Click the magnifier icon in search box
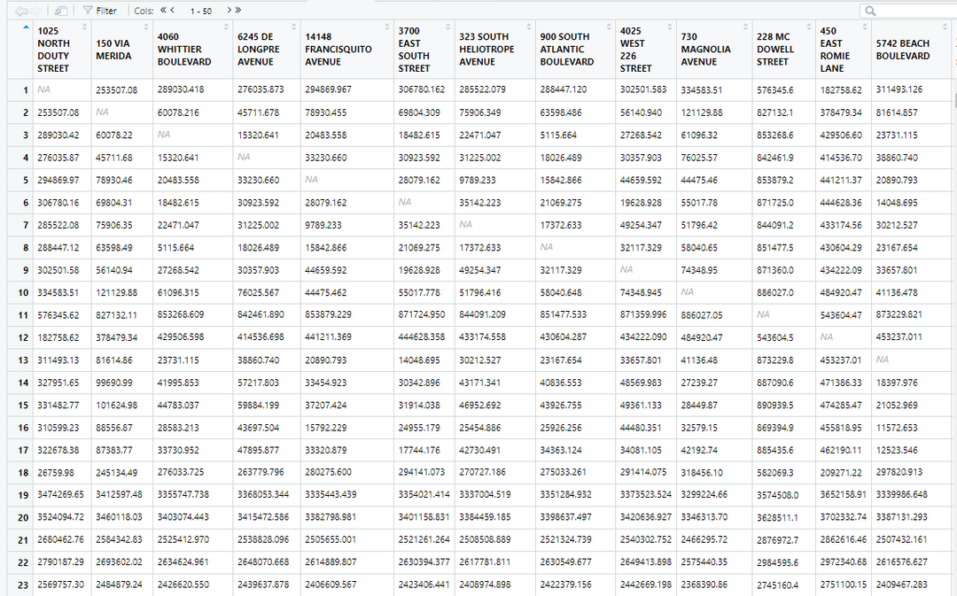Screen dimensions: 957x596 coord(870,11)
